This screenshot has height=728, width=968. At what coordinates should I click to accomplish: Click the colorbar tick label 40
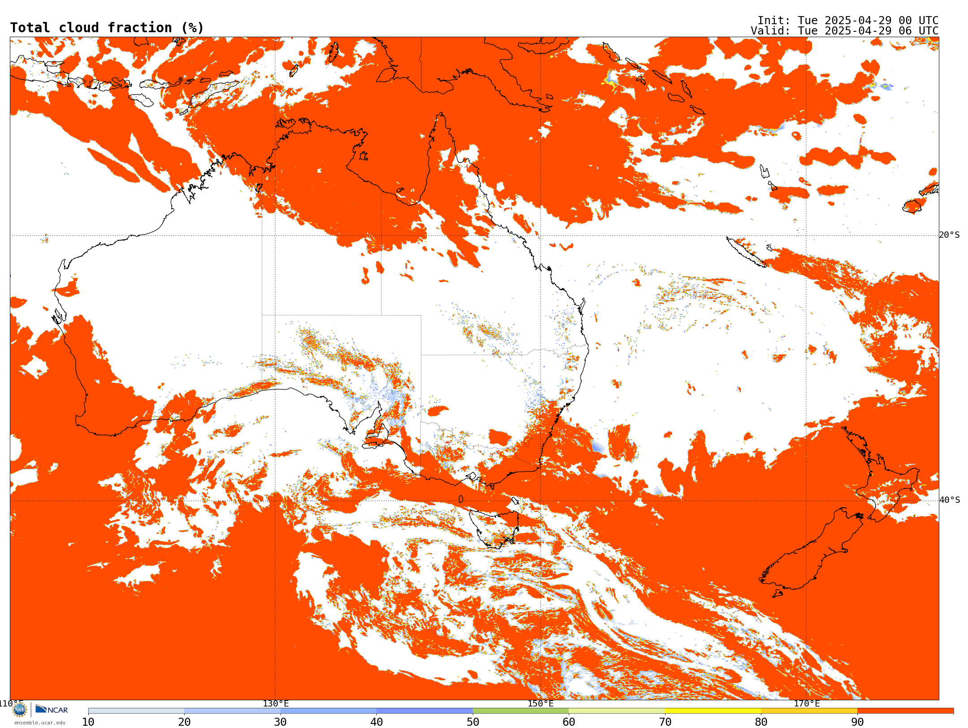(x=376, y=722)
